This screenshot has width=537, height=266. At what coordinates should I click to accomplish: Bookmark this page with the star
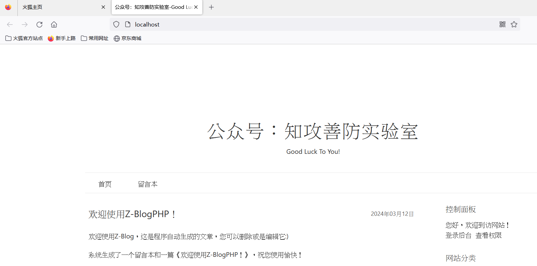[x=514, y=24]
